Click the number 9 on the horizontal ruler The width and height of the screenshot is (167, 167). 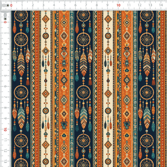tap(107, 5)
